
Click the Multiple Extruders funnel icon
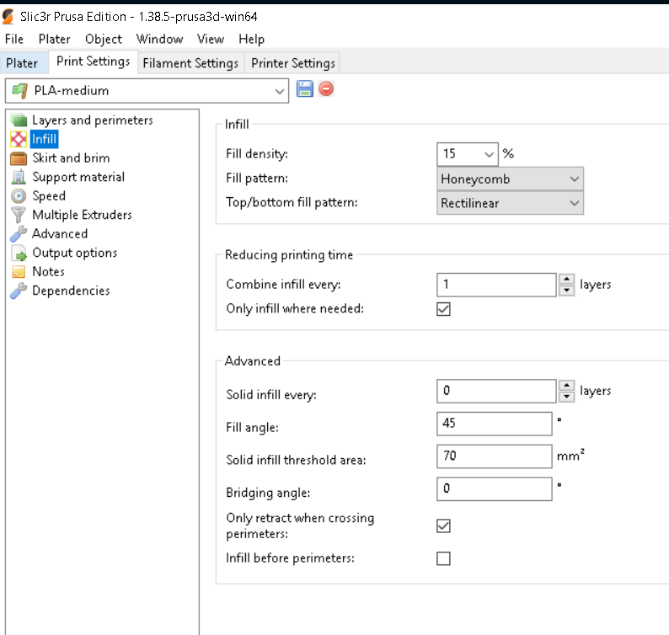[19, 215]
